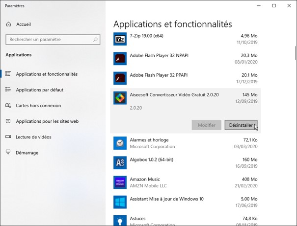
Task: Click the Algobox app icon
Action: coord(120,163)
